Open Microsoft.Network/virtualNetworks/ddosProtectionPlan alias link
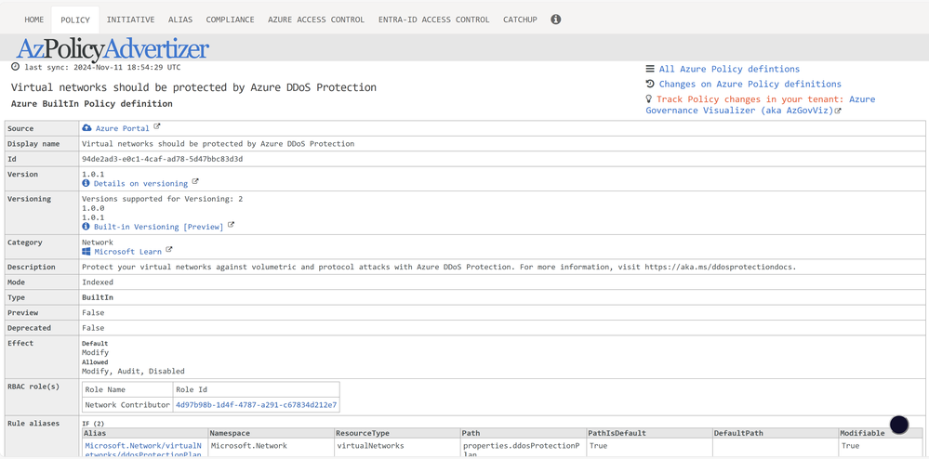 [x=143, y=450]
